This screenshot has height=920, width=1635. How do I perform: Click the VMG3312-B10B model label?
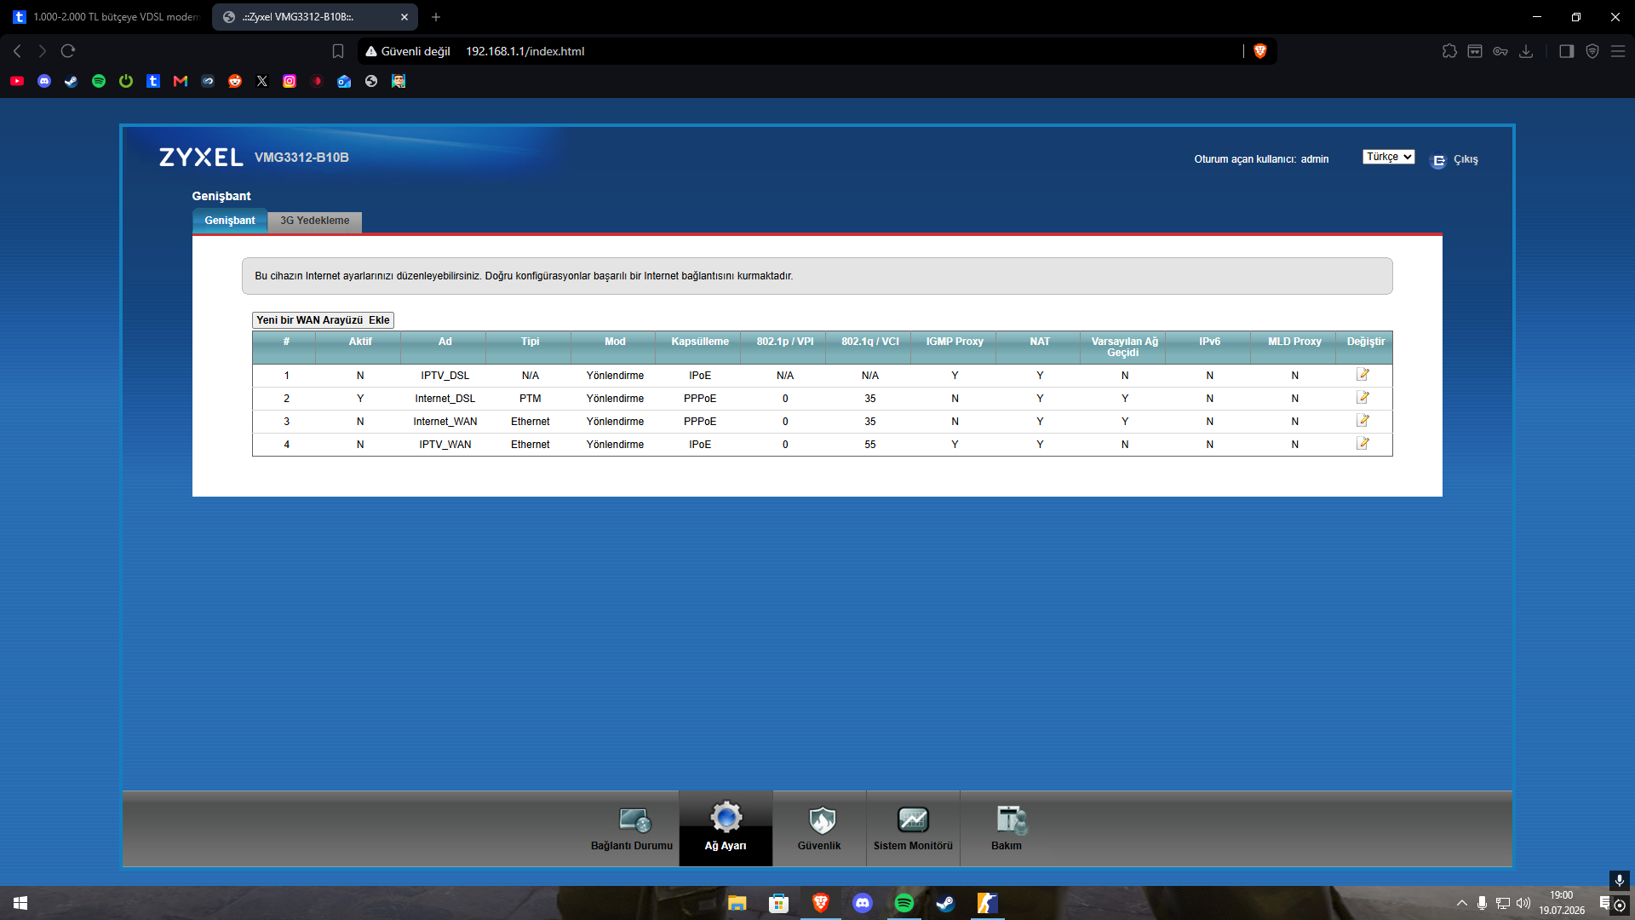pyautogui.click(x=301, y=158)
